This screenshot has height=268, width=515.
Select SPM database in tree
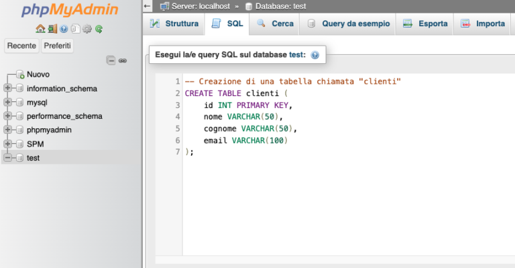tap(35, 144)
